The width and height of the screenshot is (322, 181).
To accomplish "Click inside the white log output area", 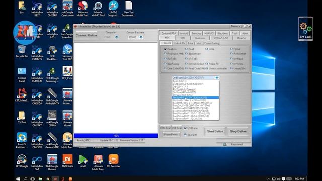I will 116,87.
